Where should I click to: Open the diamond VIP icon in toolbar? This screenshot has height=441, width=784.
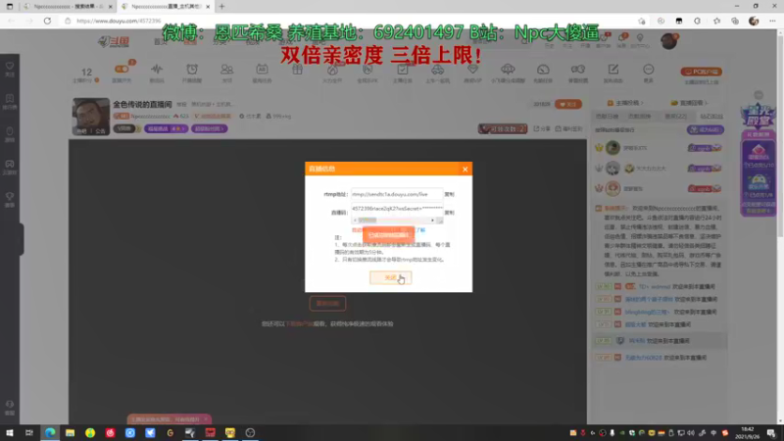coord(472,69)
